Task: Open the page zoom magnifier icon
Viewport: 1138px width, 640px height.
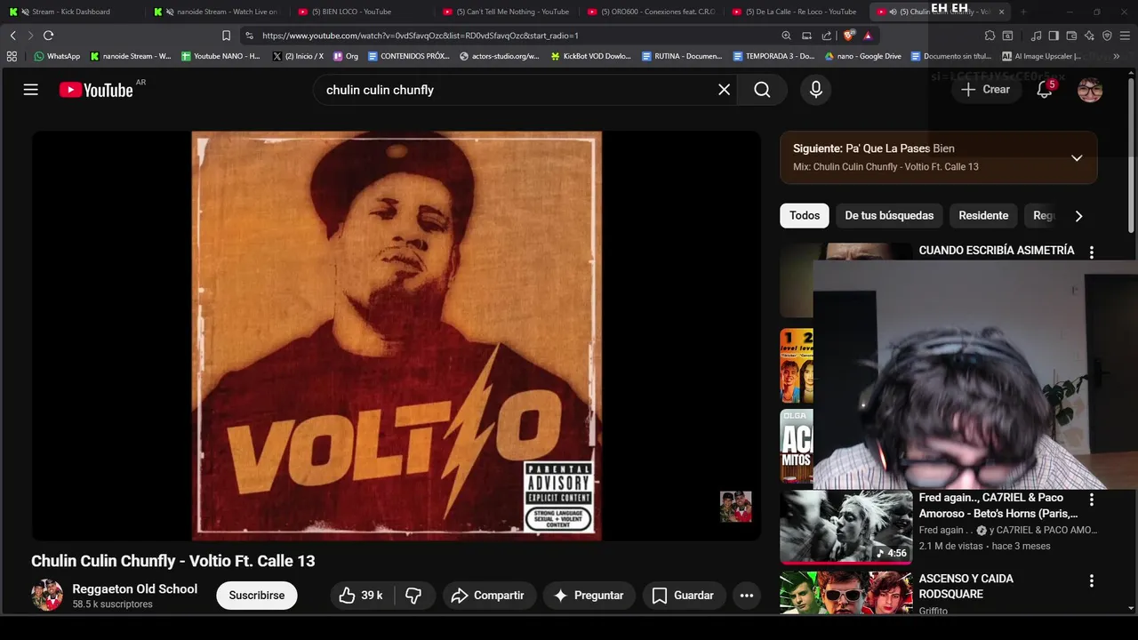Action: [786, 36]
